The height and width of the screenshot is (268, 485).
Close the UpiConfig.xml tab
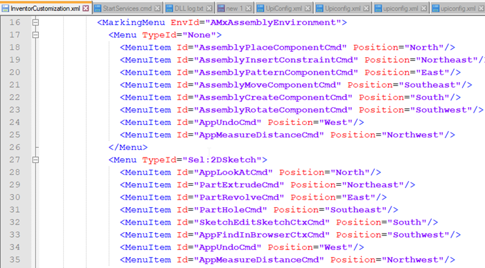(308, 8)
